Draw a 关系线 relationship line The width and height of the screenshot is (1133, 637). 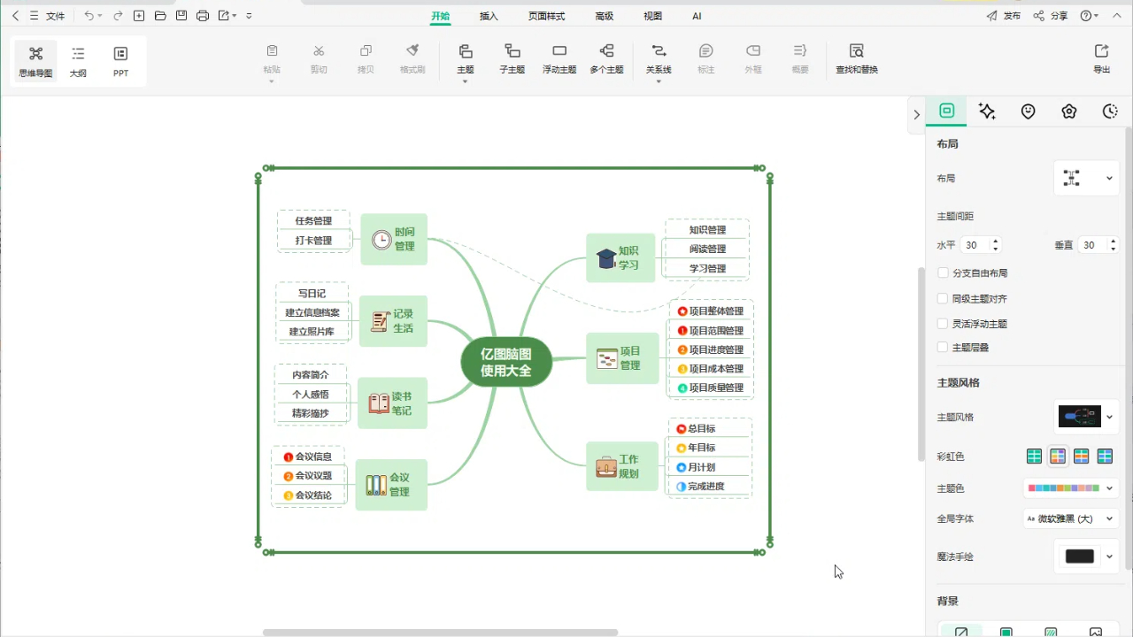coord(659,58)
